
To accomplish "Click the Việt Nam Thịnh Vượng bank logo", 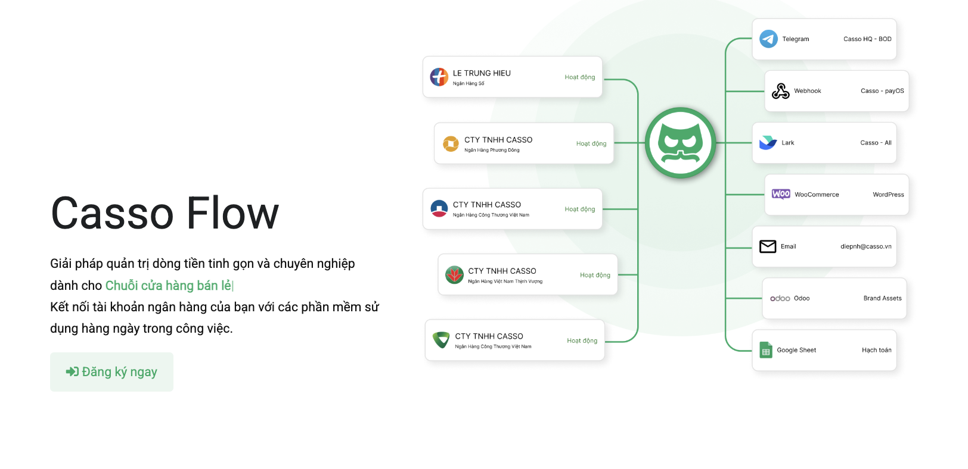I will [454, 275].
